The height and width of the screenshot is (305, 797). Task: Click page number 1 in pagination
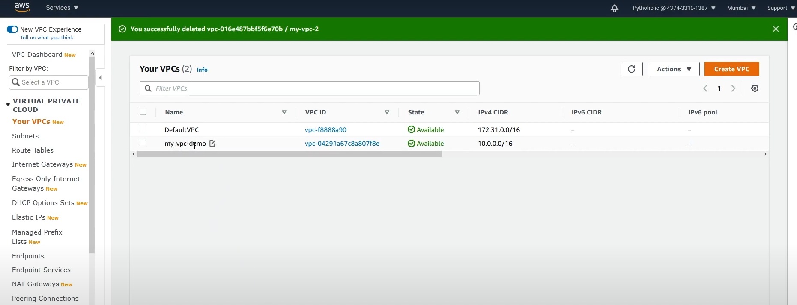[719, 88]
